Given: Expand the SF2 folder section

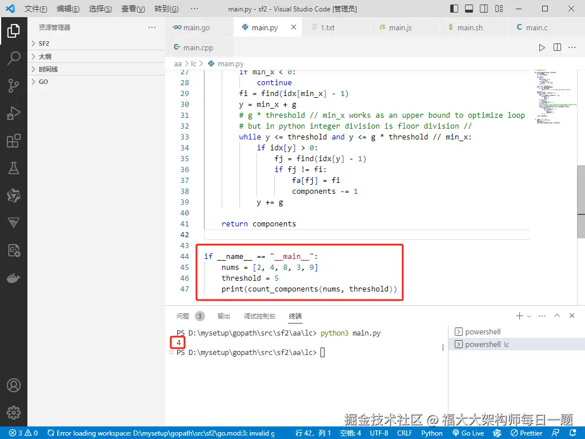Looking at the screenshot, I should (96, 43).
